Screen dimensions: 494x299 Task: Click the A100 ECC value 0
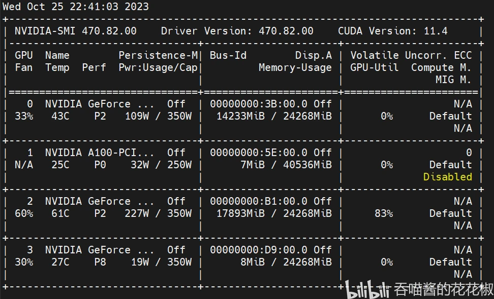(x=469, y=153)
